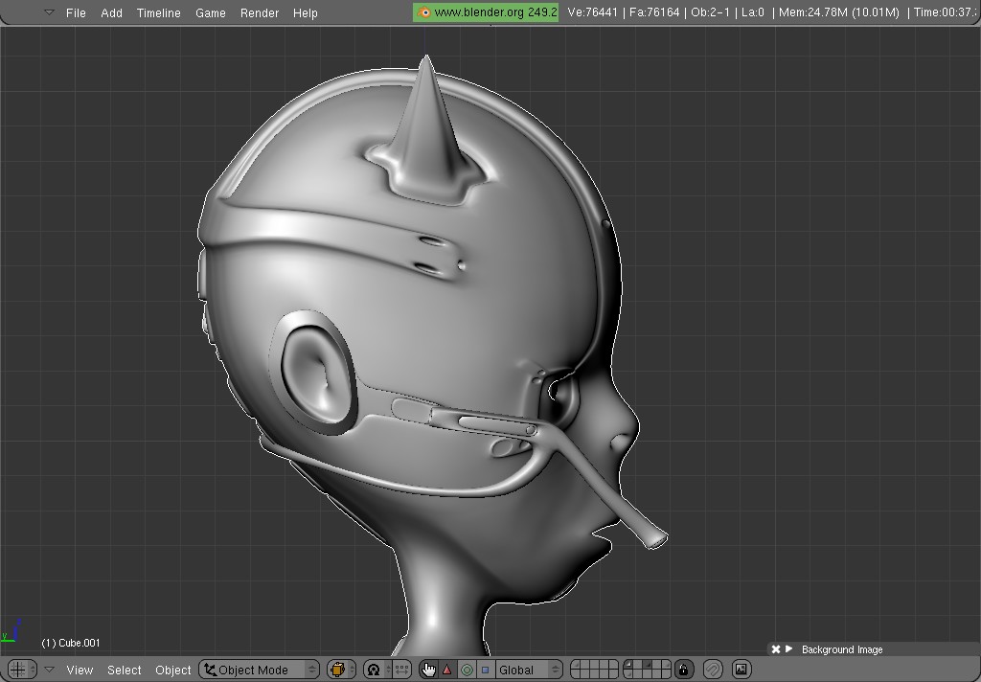Enable the rotate manipulator circle

pos(467,670)
